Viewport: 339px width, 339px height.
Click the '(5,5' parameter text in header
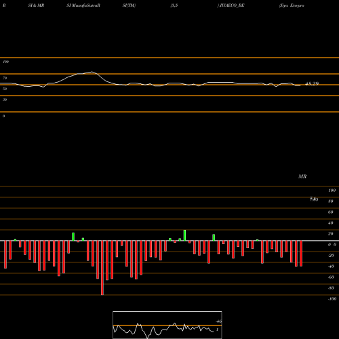174,5
